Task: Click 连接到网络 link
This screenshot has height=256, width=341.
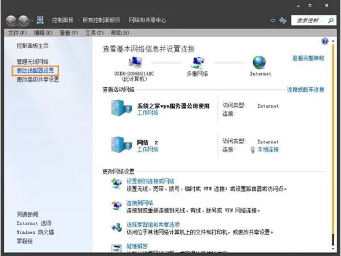Action: (139, 203)
